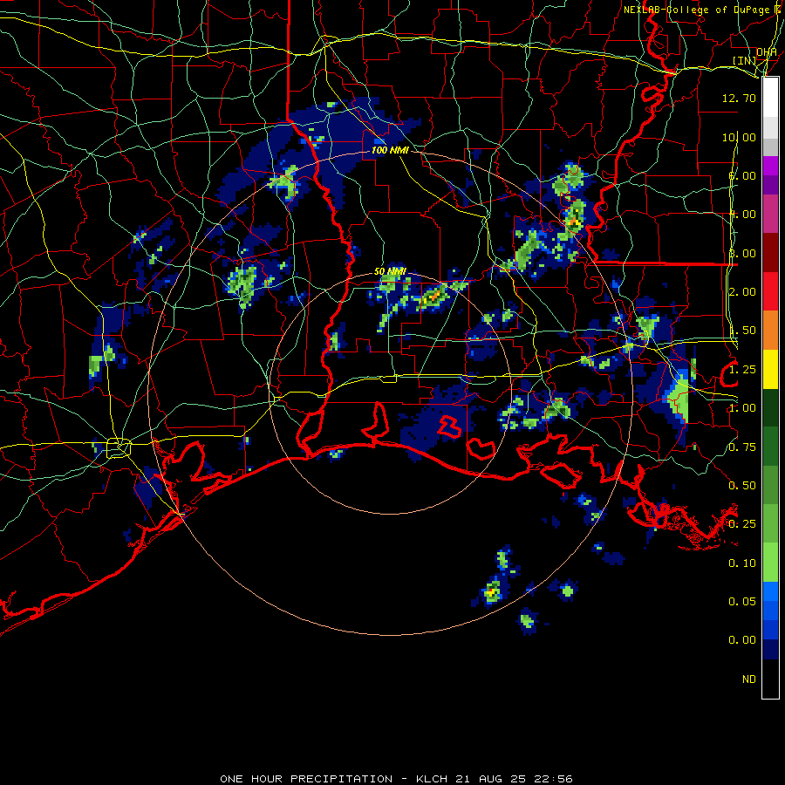Click the 12.70 legend value

click(x=739, y=98)
